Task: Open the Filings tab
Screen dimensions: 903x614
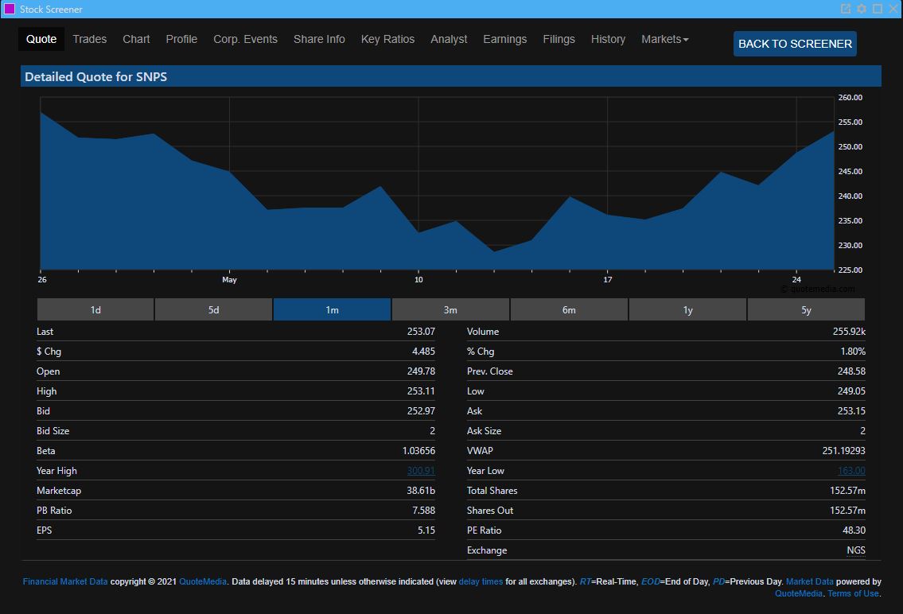Action: pyautogui.click(x=559, y=38)
